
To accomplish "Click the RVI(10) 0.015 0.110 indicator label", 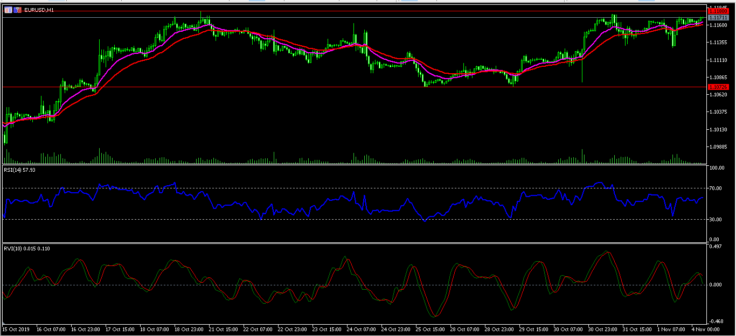I will pos(27,248).
